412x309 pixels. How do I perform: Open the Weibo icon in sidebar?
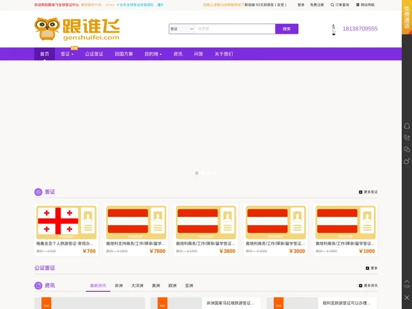pos(407,161)
